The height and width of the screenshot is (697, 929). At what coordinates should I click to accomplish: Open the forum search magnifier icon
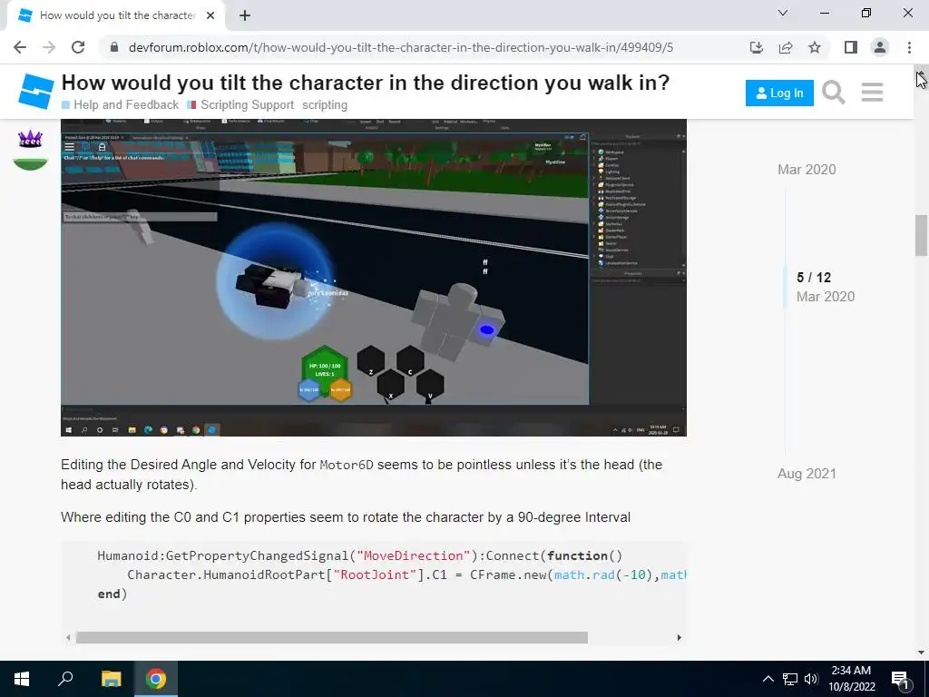tap(834, 93)
